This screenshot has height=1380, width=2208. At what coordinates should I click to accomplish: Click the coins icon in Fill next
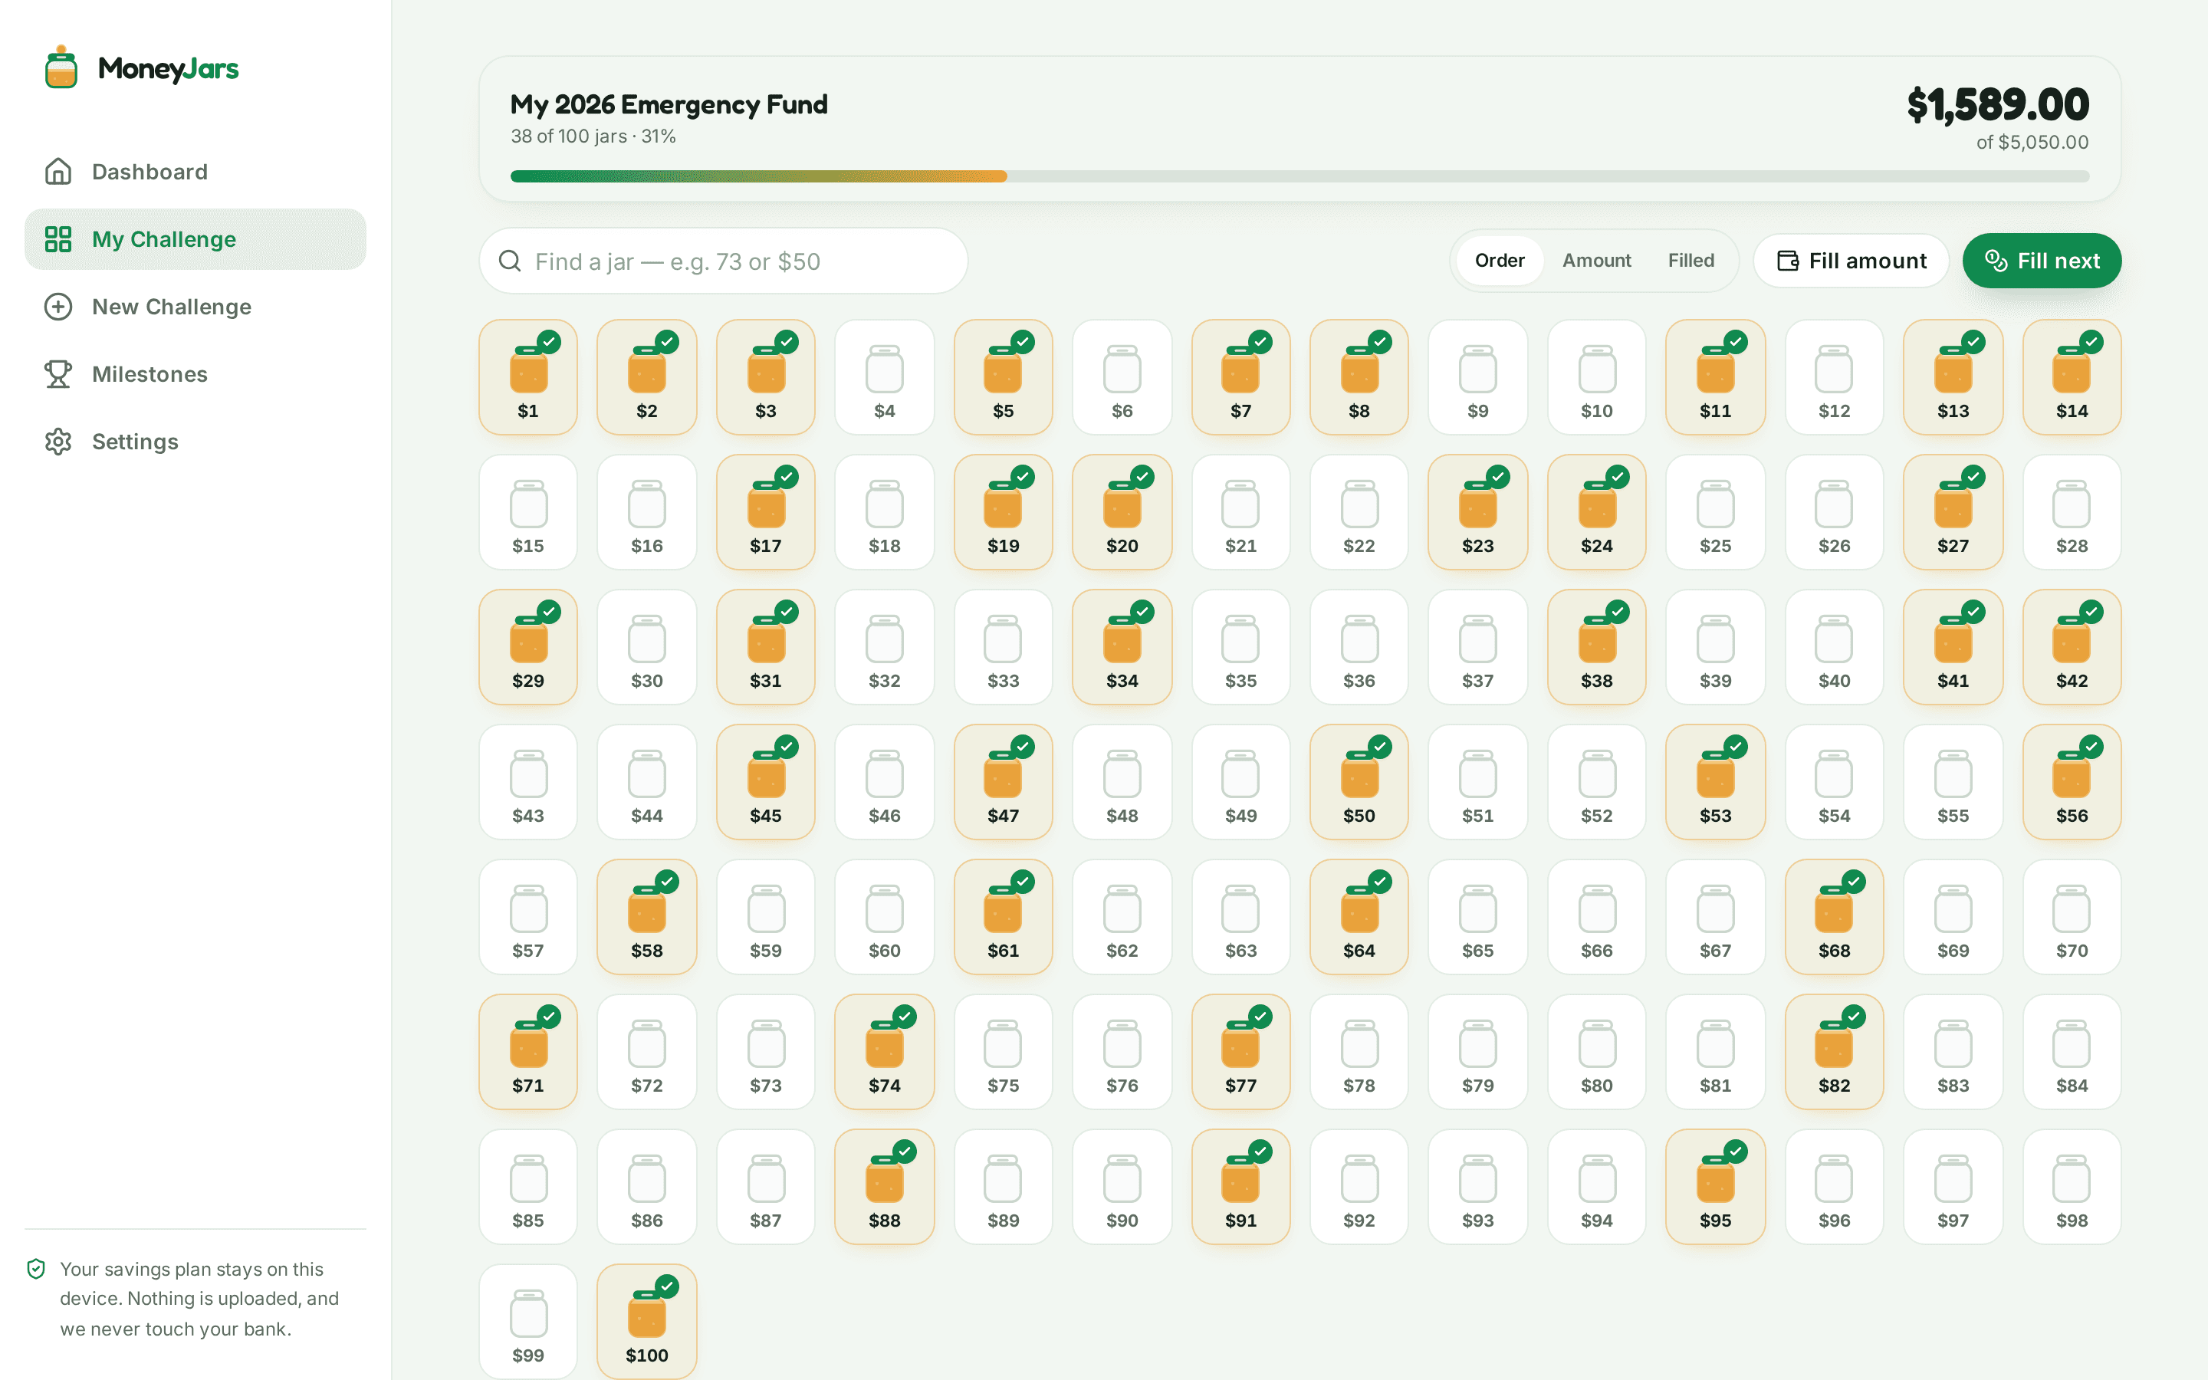(x=1996, y=261)
